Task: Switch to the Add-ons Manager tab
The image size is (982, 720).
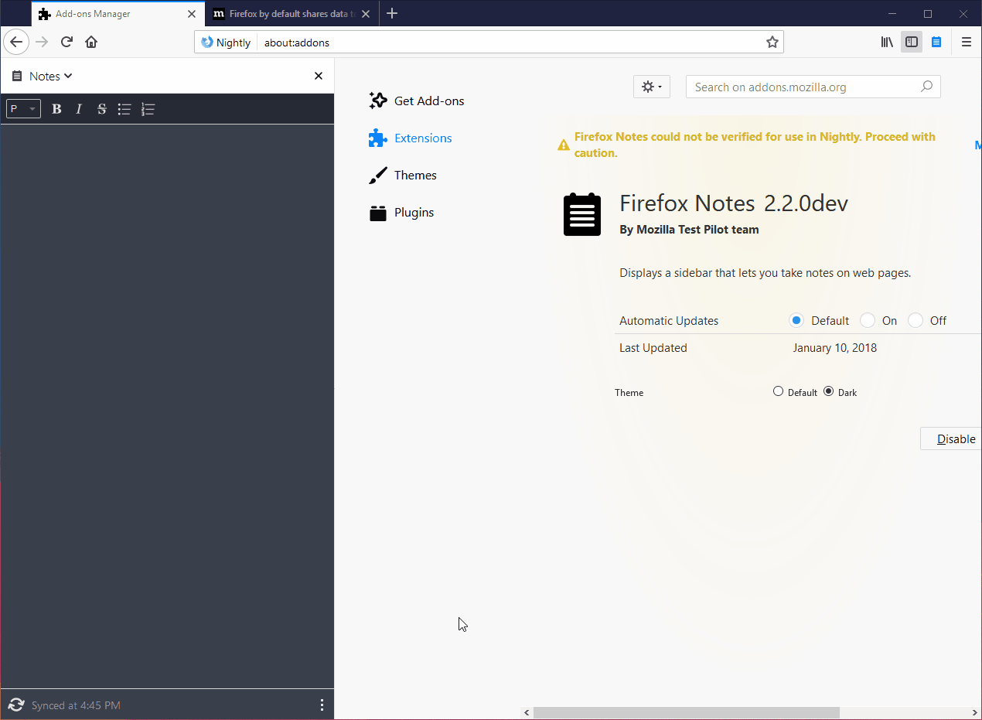Action: (119, 14)
